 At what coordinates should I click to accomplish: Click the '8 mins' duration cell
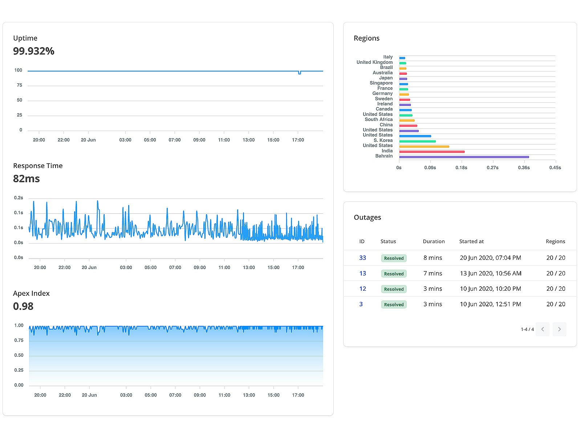point(432,258)
